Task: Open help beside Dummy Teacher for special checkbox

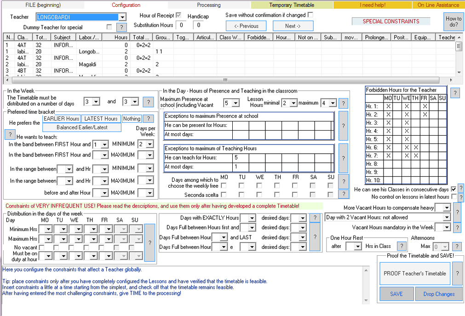Action: click(x=121, y=27)
